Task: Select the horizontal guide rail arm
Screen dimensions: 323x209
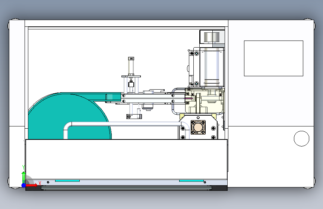Action: click(x=153, y=98)
